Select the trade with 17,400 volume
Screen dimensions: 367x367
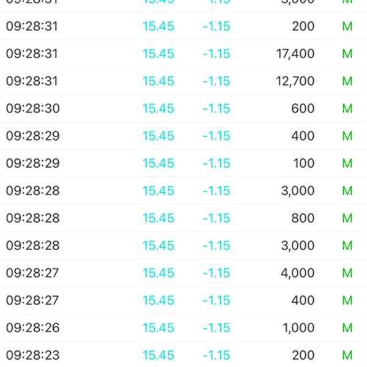[295, 54]
